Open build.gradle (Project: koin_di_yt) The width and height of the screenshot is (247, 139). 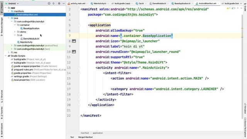(x=28, y=59)
